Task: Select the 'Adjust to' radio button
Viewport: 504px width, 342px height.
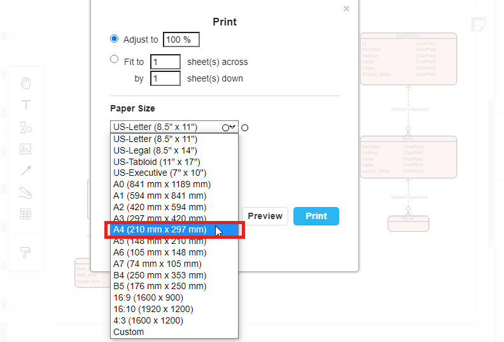Action: [x=115, y=39]
